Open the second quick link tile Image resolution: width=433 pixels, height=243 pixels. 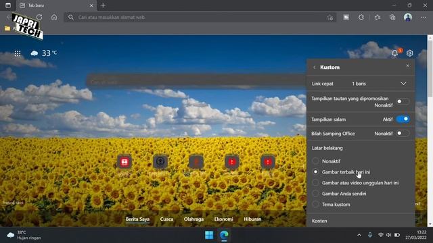[x=160, y=162]
